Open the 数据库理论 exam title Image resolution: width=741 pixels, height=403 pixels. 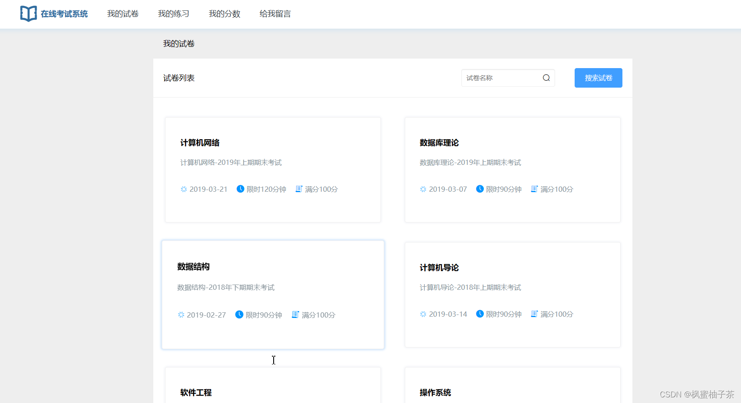[439, 143]
